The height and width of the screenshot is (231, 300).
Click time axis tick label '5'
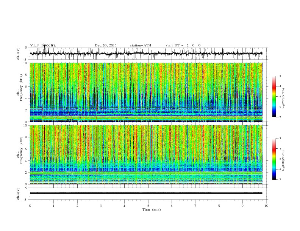148,206
